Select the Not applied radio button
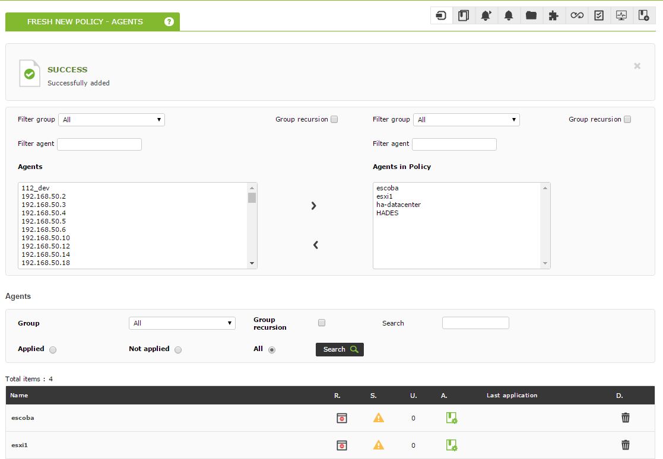 point(178,350)
